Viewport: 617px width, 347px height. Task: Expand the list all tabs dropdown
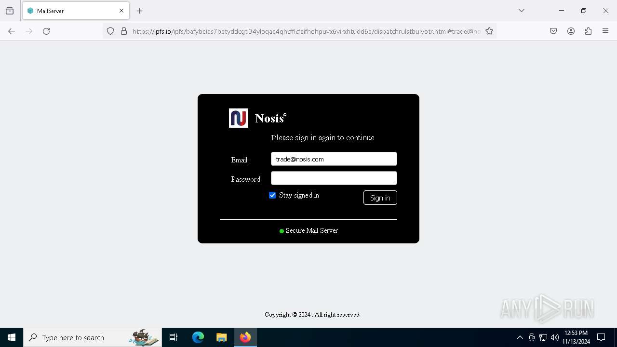522,11
